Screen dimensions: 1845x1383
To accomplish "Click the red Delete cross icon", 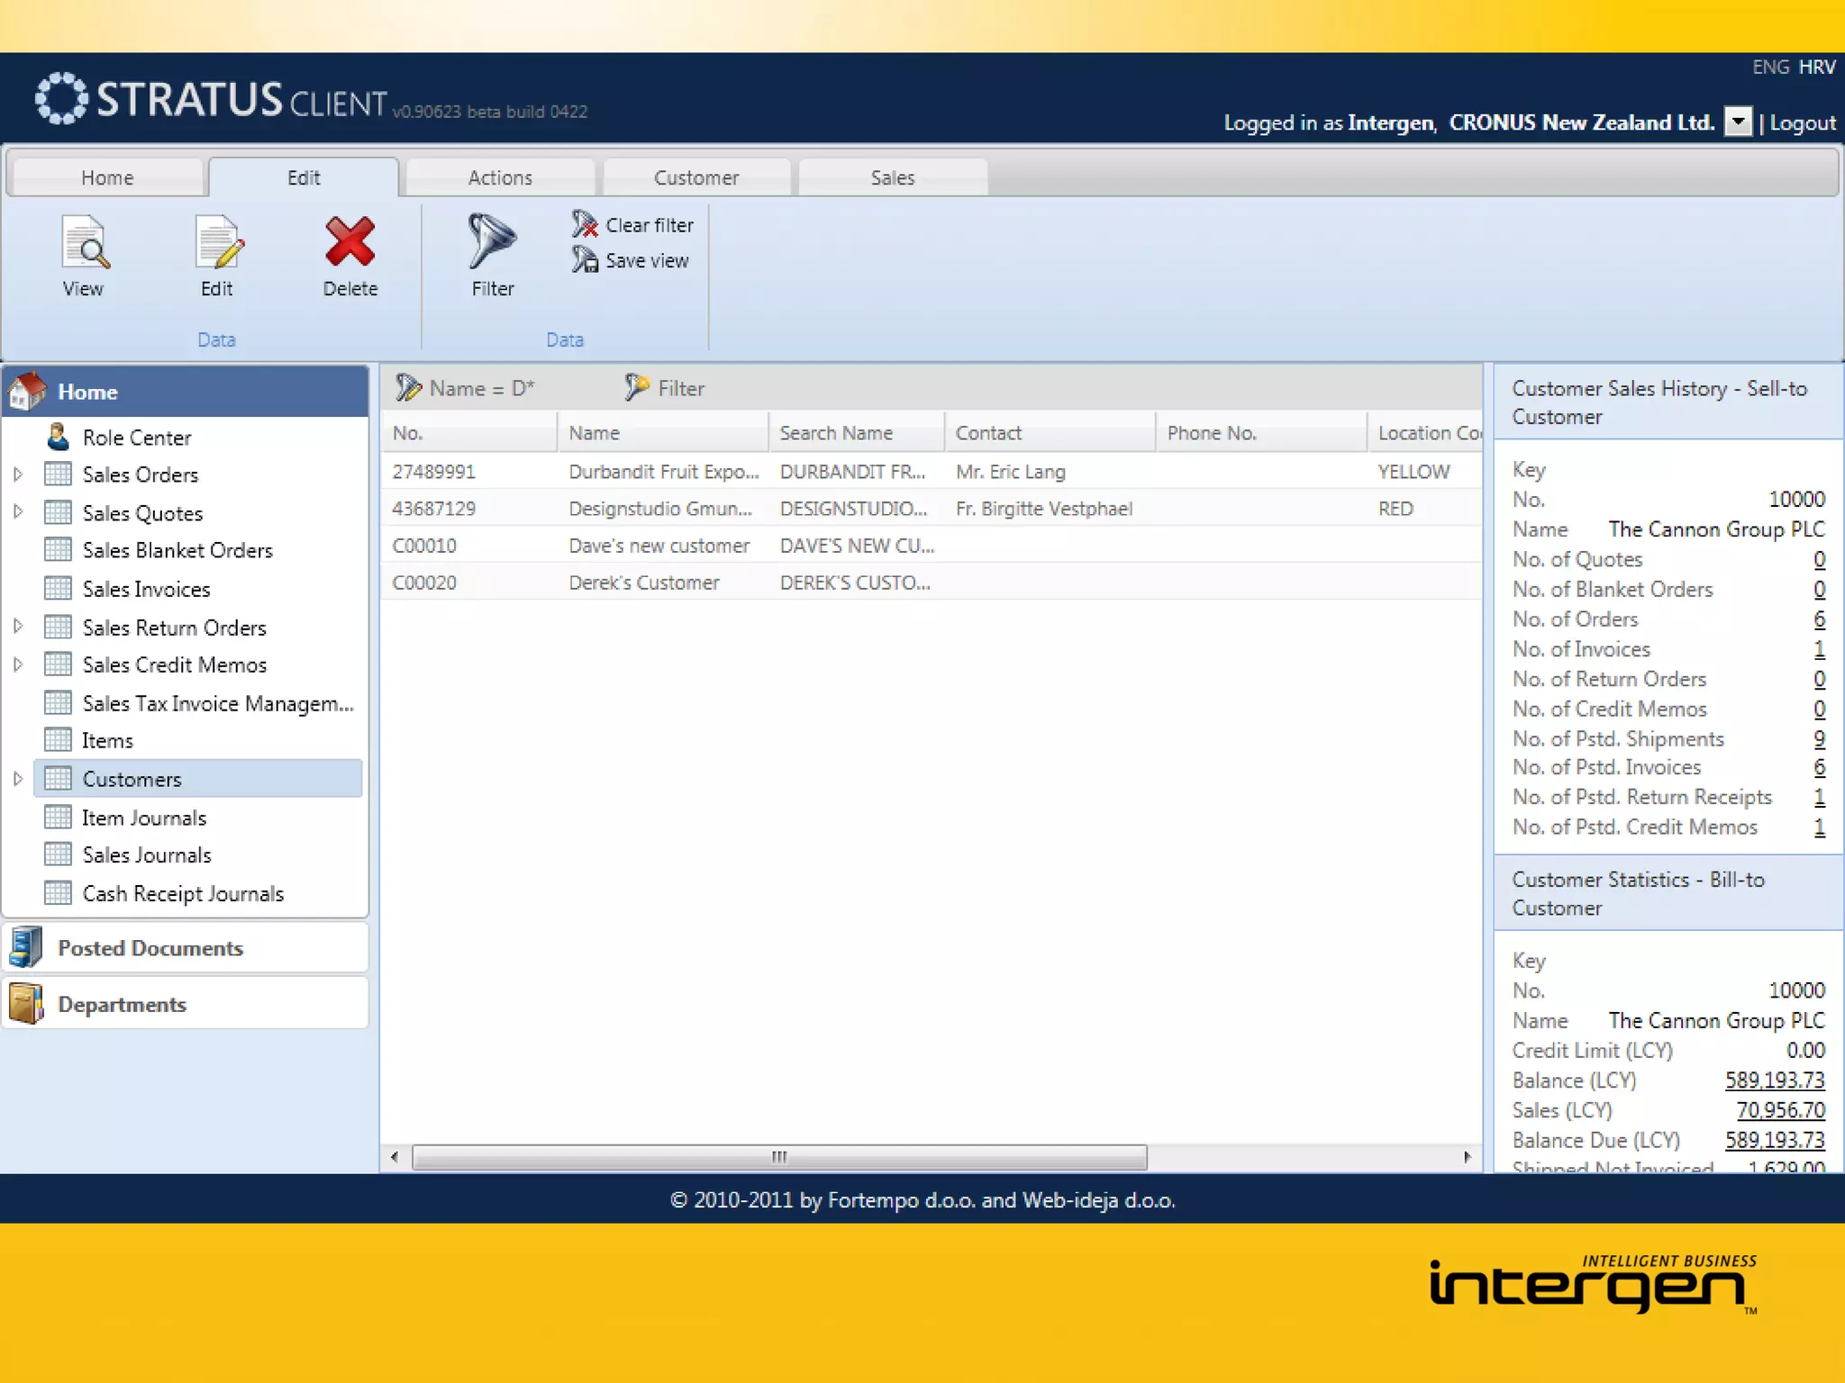I will 350,242.
